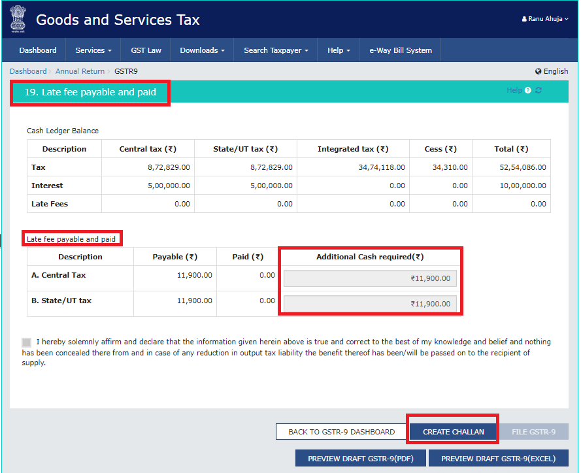Screen dimensions: 581x473
Task: Open the e-Way Bill System item
Action: pos(400,50)
